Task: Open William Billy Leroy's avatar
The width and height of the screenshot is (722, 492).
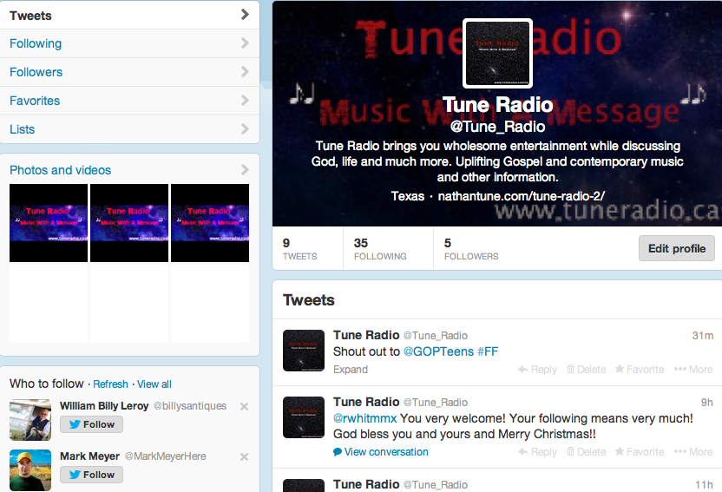Action: pyautogui.click(x=30, y=420)
